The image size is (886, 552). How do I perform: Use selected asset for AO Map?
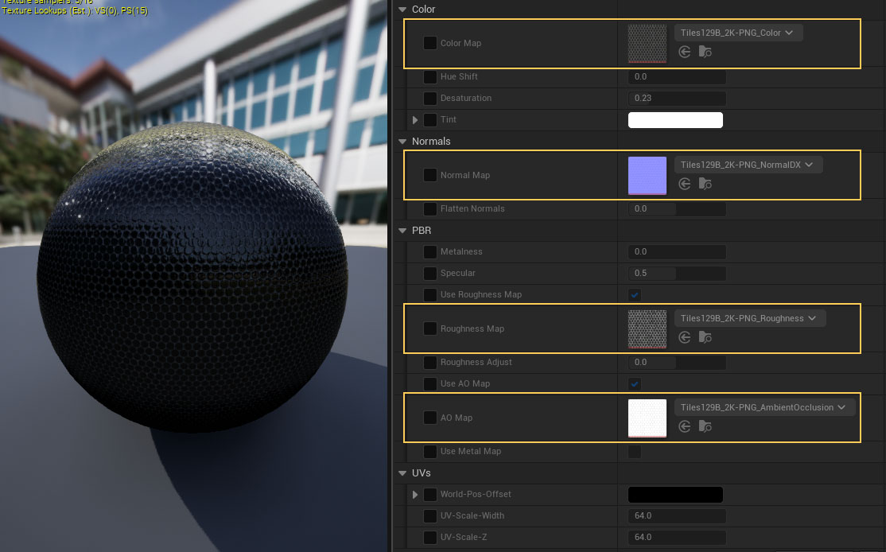coord(684,426)
